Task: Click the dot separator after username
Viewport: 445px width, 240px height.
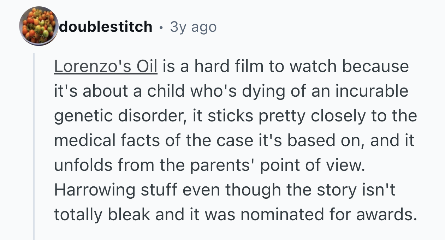Action: [x=161, y=27]
